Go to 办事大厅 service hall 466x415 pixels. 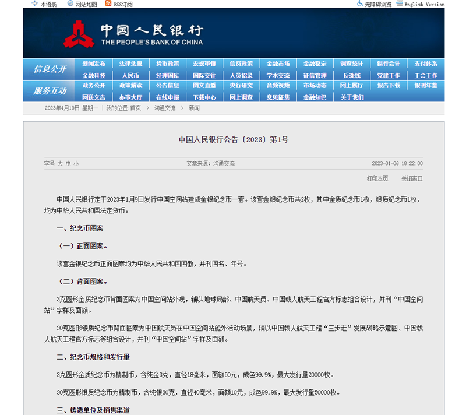click(130, 97)
